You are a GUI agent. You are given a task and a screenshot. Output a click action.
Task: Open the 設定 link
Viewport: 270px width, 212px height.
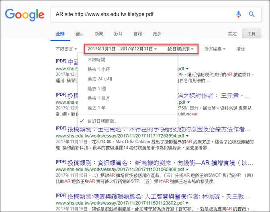pos(232,34)
